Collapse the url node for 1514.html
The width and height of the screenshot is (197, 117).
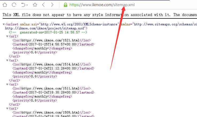click(7, 60)
